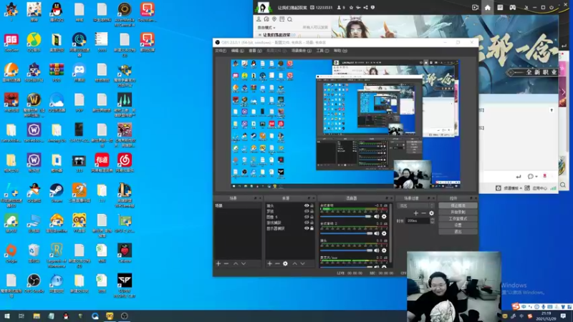Open the gamepad icon in the YY window header

pos(513,7)
